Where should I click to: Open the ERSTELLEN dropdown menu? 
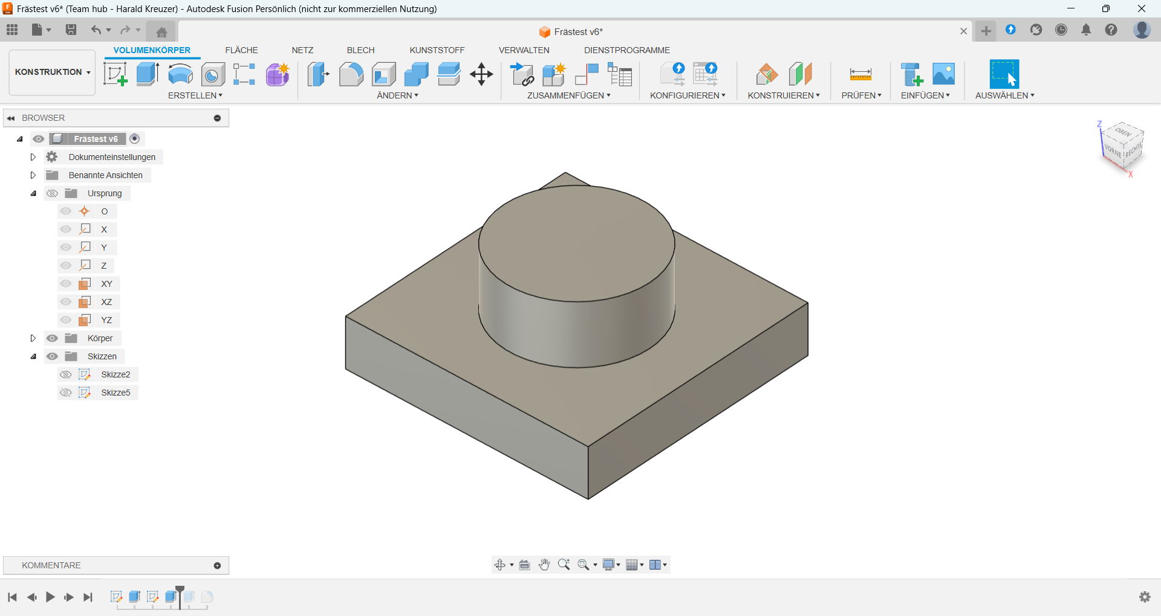195,95
